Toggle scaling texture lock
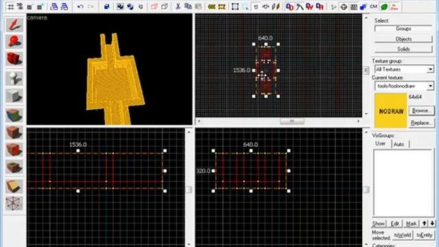The width and height of the screenshot is (439, 247). 265,6
